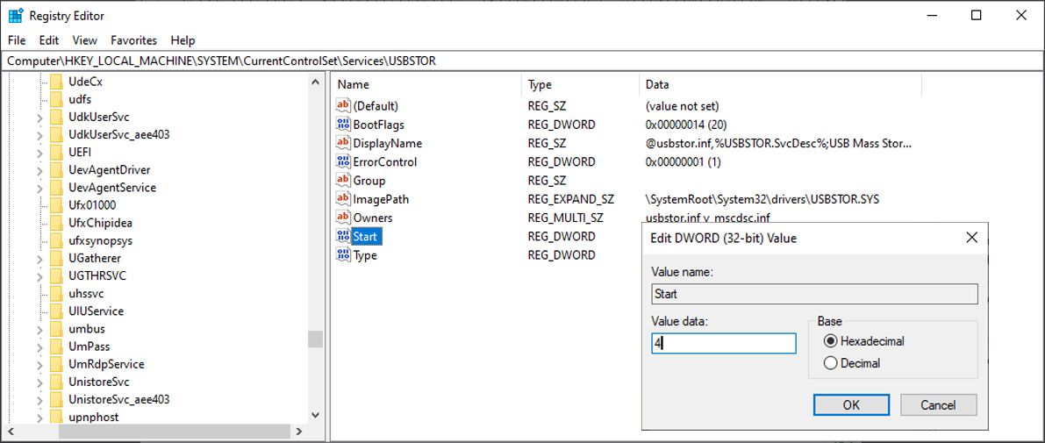Click the Owners multi-string value icon
Screen dimensions: 1045x443
(343, 218)
